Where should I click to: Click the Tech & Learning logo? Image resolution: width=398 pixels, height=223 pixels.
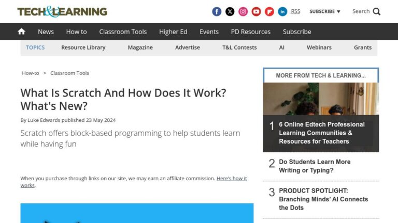coord(62,12)
